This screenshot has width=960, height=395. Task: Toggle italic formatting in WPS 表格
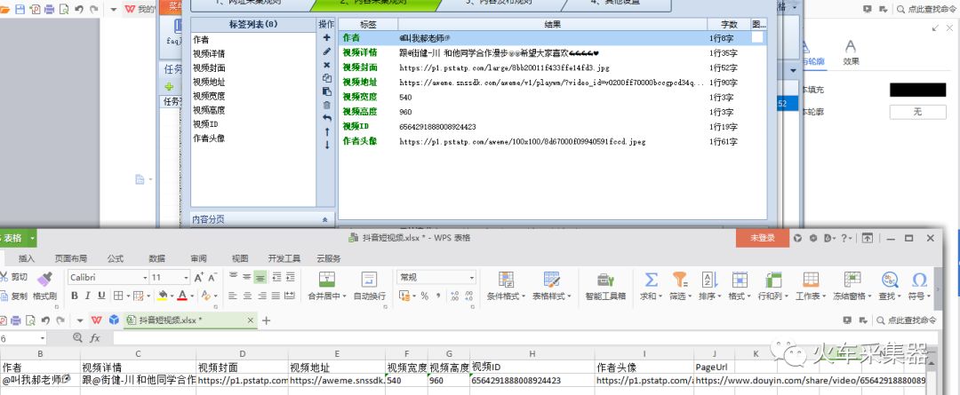(x=87, y=296)
